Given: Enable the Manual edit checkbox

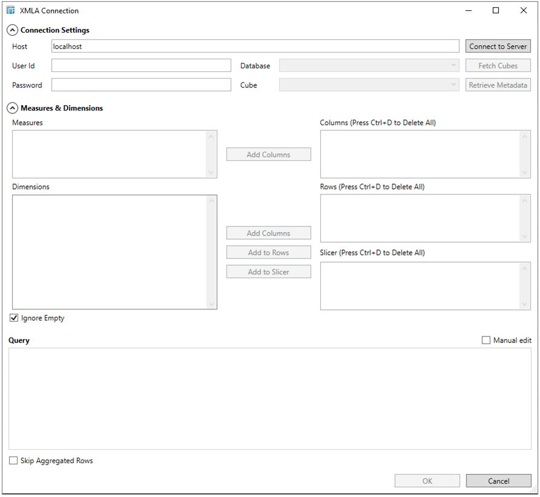Looking at the screenshot, I should 486,341.
